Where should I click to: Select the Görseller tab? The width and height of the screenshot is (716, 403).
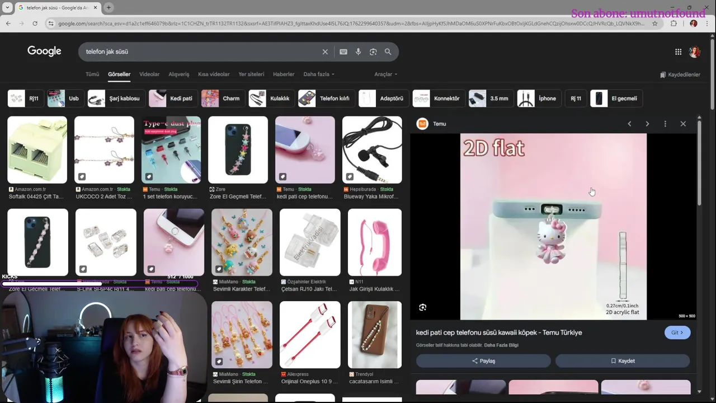(119, 74)
